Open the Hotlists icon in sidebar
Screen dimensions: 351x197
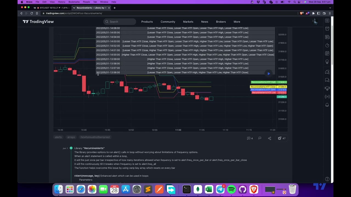click(x=327, y=45)
